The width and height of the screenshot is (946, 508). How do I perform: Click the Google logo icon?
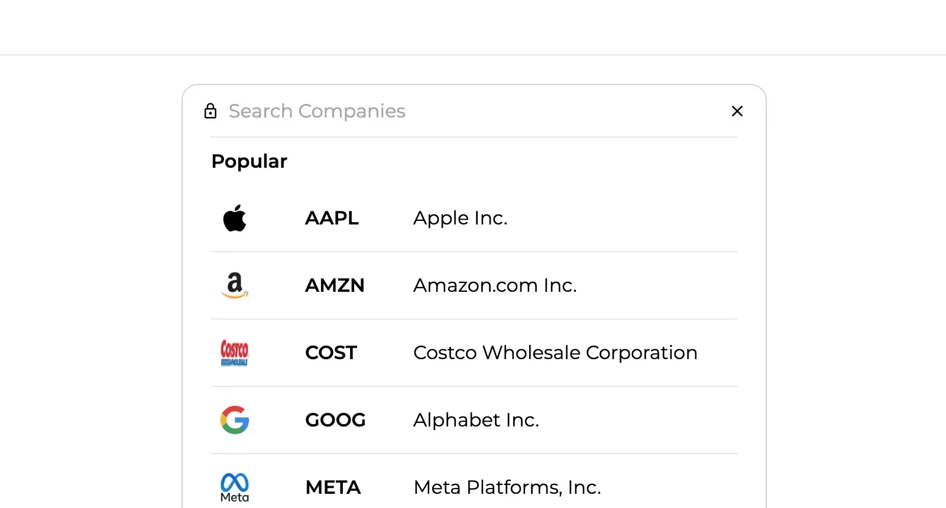pos(235,420)
